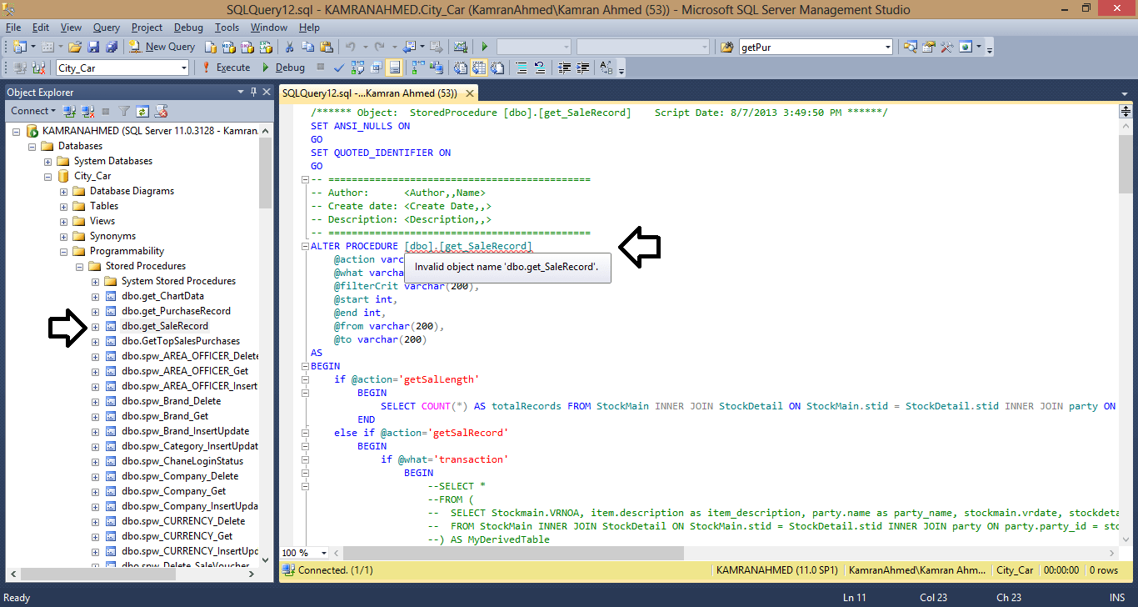
Task: Toggle Include Client Statistics
Action: point(437,68)
